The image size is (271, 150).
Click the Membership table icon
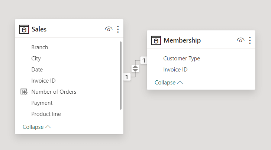click(156, 40)
